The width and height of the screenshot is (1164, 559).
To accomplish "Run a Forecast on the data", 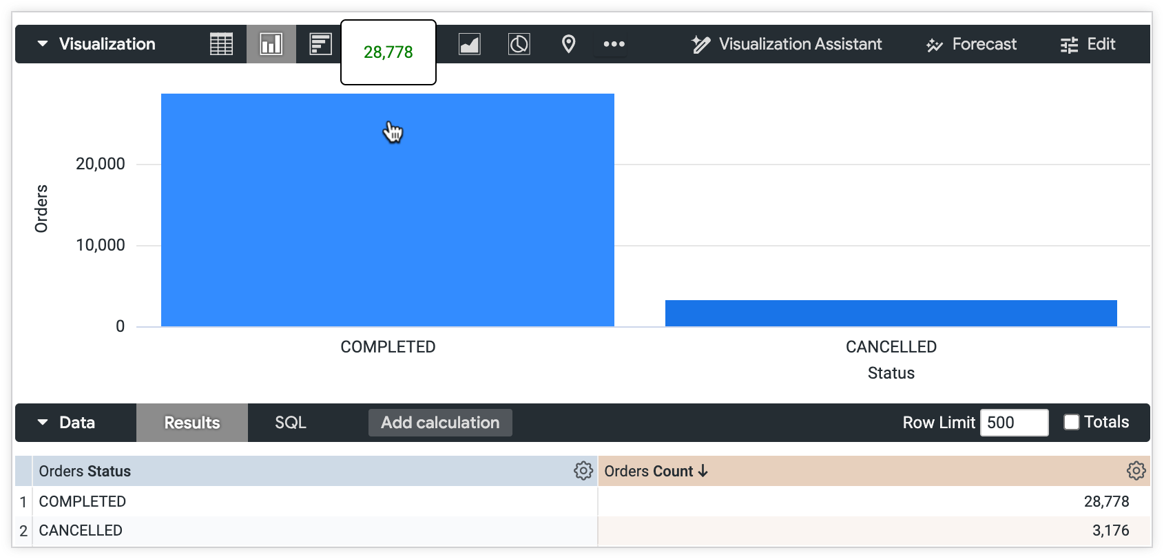I will point(970,44).
